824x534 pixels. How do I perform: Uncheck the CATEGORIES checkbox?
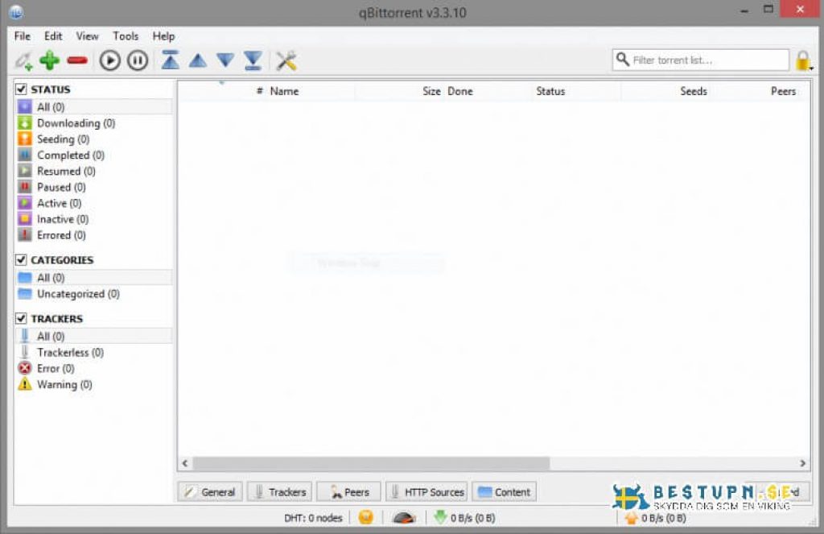[21, 260]
